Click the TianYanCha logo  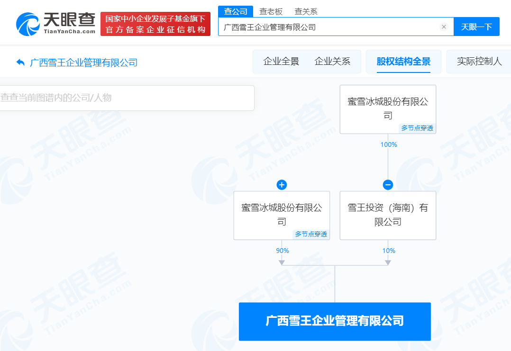[x=56, y=23]
